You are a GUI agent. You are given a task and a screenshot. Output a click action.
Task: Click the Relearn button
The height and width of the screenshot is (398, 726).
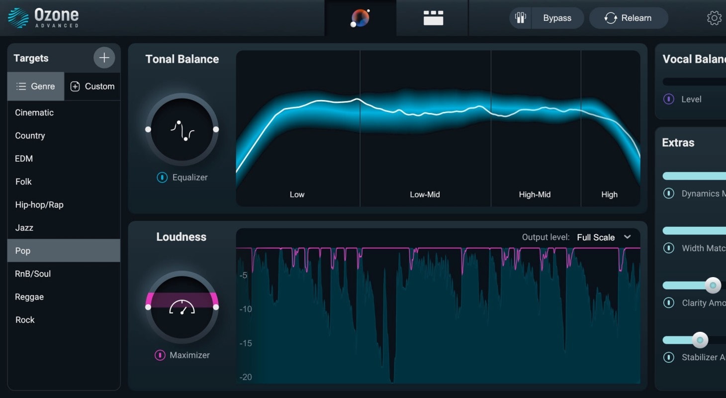[628, 18]
